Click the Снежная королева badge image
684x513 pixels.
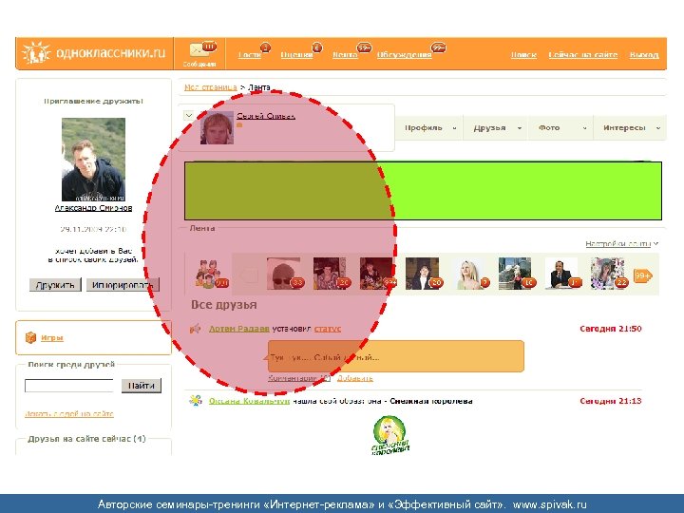pyautogui.click(x=390, y=435)
